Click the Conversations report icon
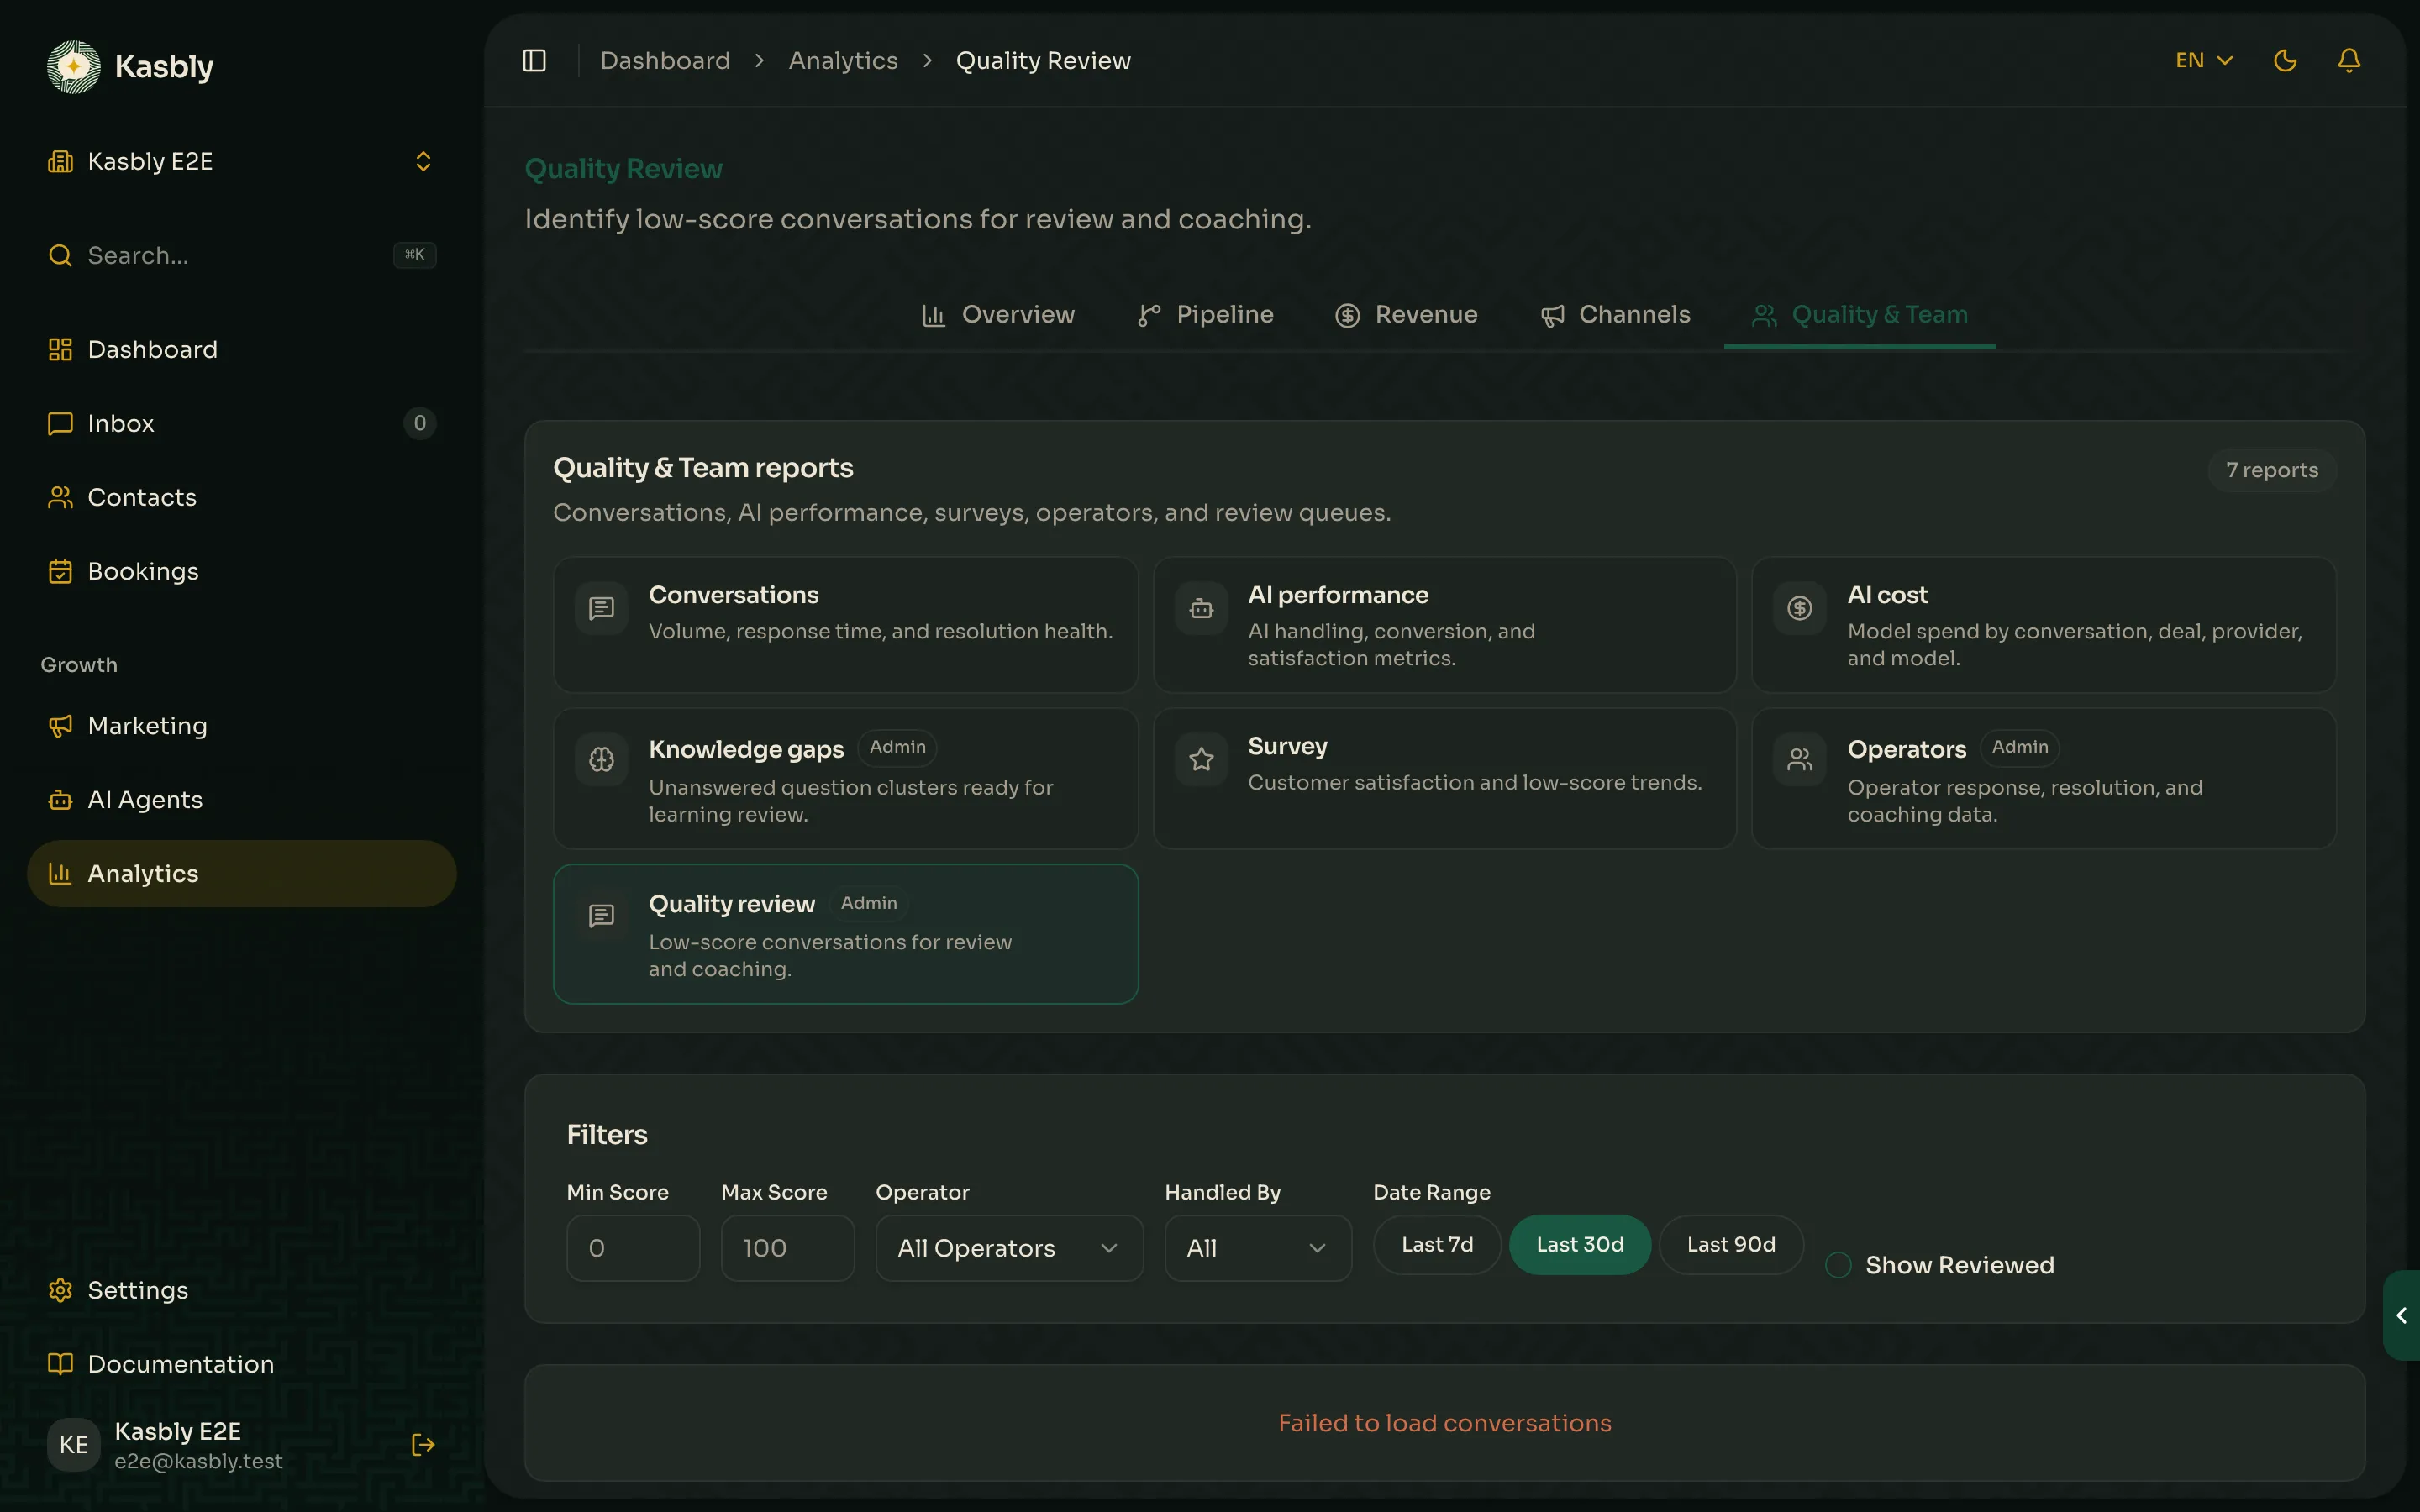Screen dimensions: 2420x1512 coord(601,608)
